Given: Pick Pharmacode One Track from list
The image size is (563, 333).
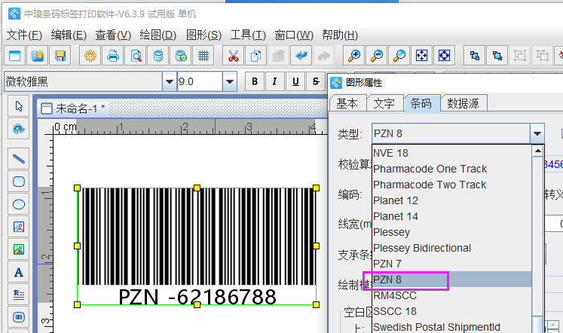Looking at the screenshot, I should coord(430,169).
